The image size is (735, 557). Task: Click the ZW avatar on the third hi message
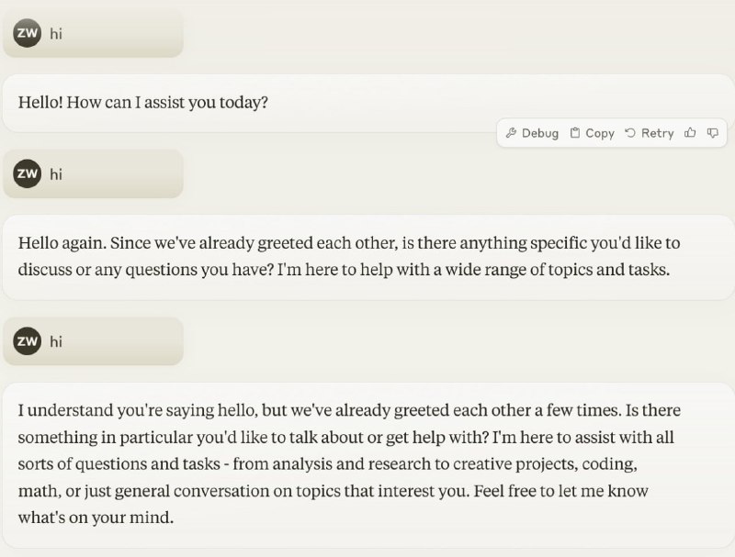coord(28,340)
